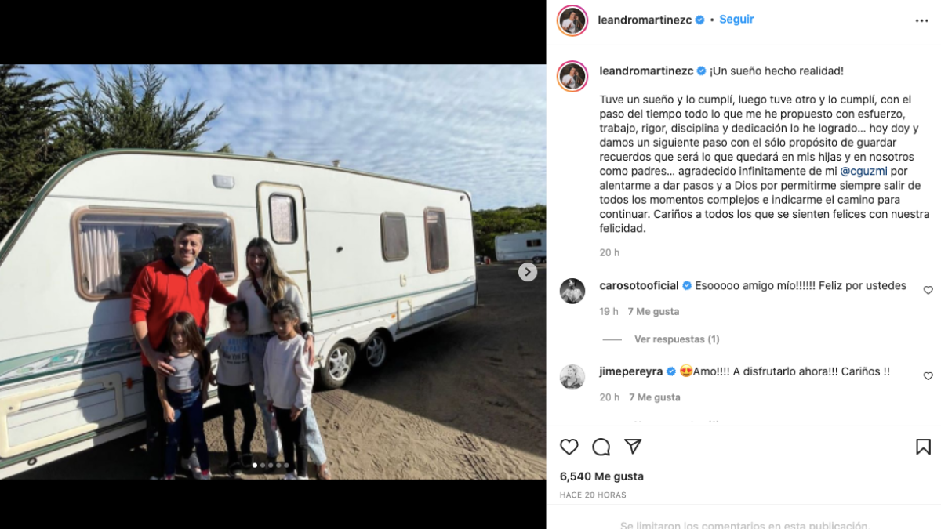
Task: Like the post with the heart icon
Action: click(x=569, y=447)
